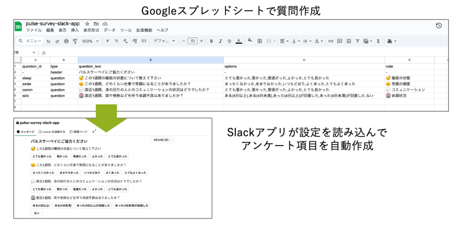The height and width of the screenshot is (229, 463).
Task: Open text rotation dropdown
Action: (319, 41)
